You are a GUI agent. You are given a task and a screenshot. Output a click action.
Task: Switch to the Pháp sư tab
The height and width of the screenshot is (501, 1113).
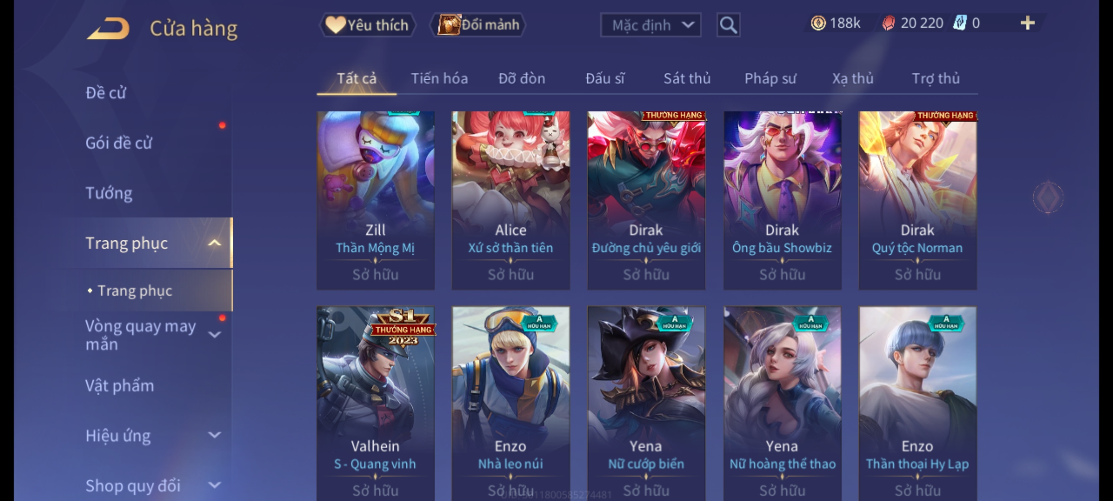tap(770, 78)
